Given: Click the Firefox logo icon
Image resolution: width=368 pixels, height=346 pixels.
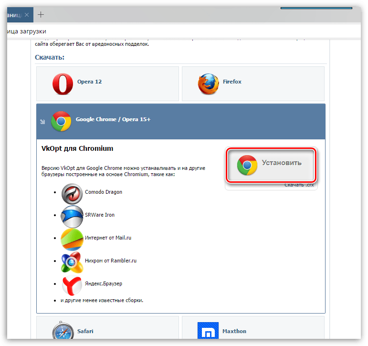Looking at the screenshot, I should pos(209,84).
